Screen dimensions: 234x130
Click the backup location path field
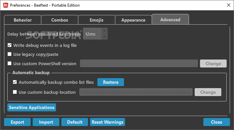coord(136,92)
